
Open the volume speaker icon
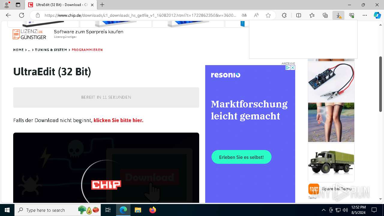coord(345,210)
